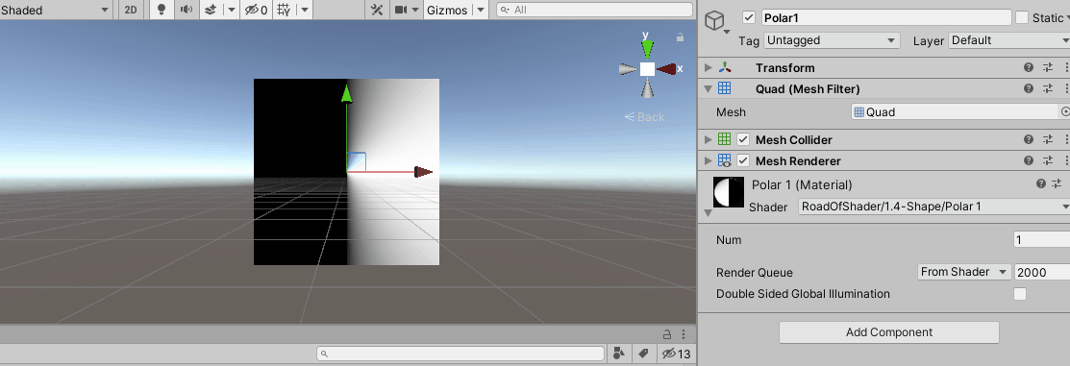The width and height of the screenshot is (1070, 366).
Task: Click the green Mesh Collider icon
Action: [725, 139]
